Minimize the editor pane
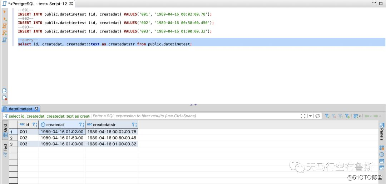The image size is (386, 184). [x=375, y=3]
